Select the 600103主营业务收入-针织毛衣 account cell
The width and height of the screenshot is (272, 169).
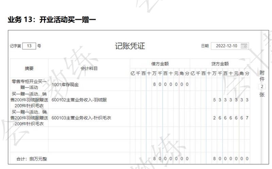89,118
